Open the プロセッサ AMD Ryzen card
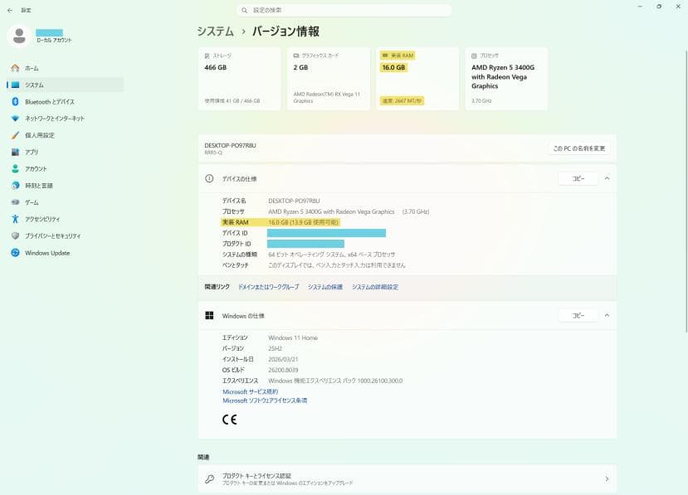The height and width of the screenshot is (495, 688). (506, 79)
